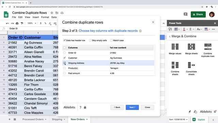
Task: Click the move to folder icon
Action: [x=57, y=13]
